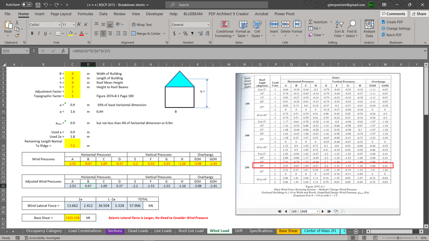
Task: Open Cell Styles gallery
Action: pyautogui.click(x=257, y=29)
